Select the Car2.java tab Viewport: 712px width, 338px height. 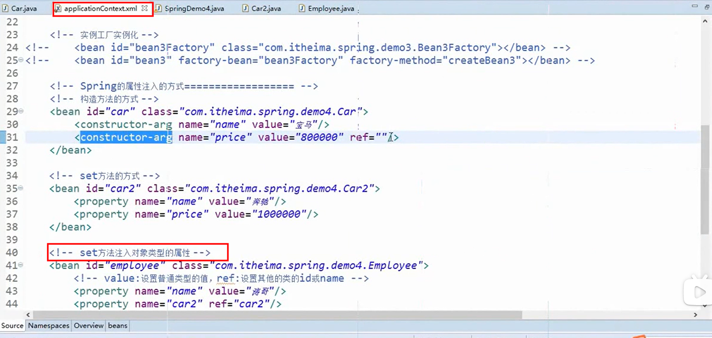266,8
